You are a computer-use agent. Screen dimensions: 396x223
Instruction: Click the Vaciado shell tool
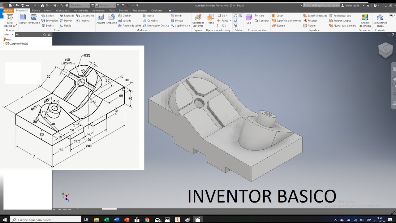(125, 20)
